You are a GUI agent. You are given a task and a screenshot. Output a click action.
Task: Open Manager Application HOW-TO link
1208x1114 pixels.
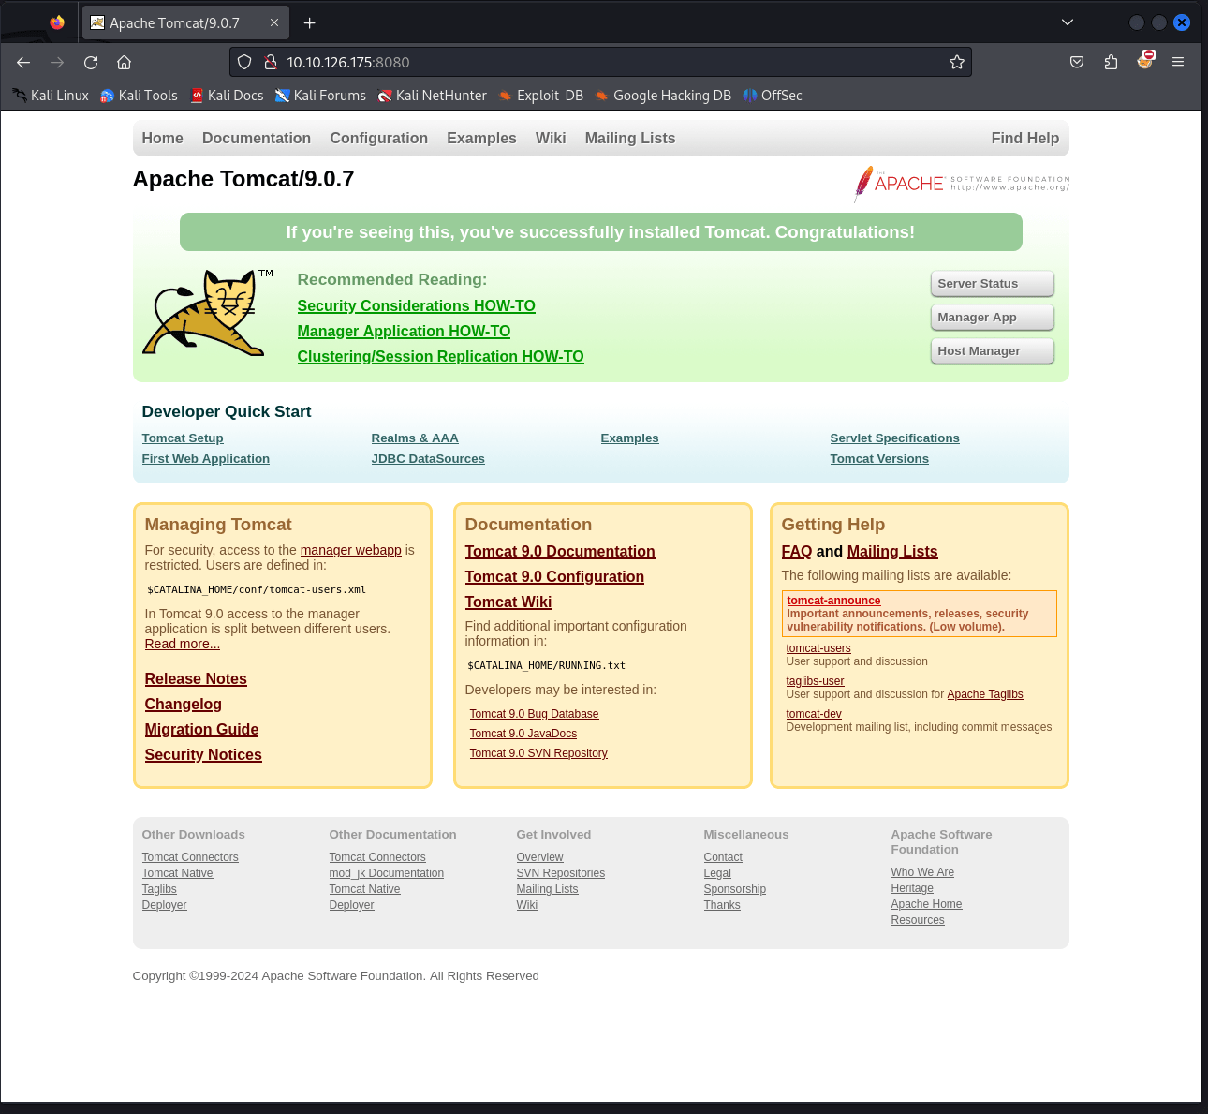404,331
